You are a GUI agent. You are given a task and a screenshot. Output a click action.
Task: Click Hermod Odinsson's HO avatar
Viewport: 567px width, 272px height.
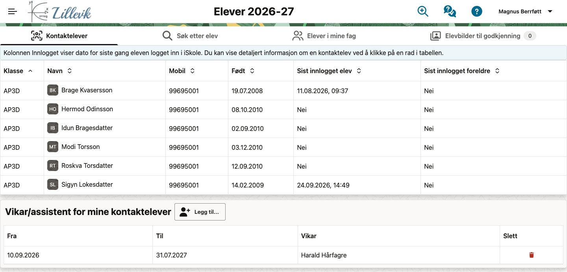(x=53, y=109)
